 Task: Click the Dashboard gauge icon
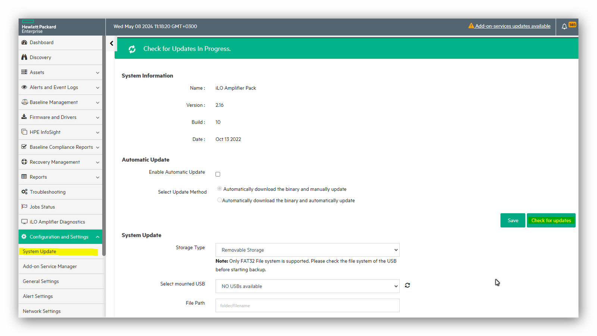tap(24, 42)
